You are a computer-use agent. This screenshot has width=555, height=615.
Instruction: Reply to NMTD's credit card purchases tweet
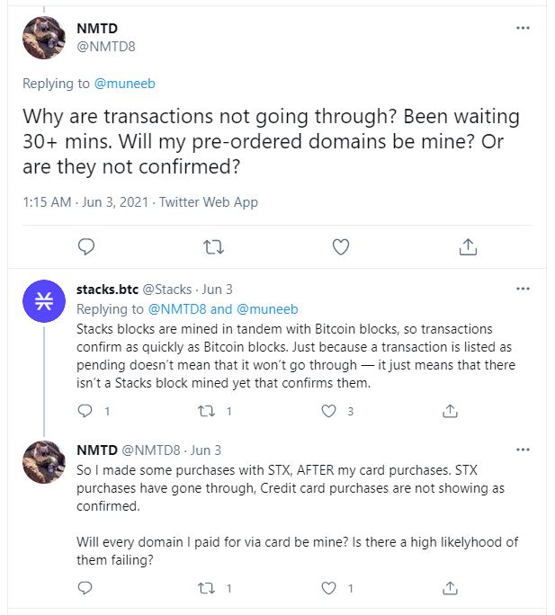[x=86, y=588]
